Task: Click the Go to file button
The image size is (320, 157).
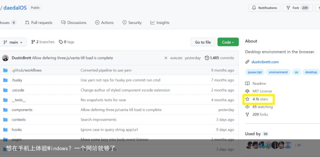Action: 203,42
